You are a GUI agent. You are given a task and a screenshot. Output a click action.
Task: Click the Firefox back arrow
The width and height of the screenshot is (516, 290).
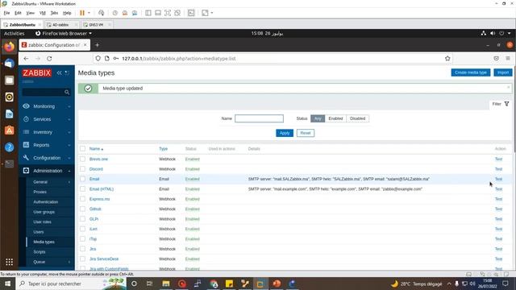point(26,59)
